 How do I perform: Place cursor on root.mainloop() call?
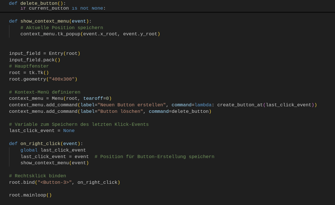tap(30, 195)
